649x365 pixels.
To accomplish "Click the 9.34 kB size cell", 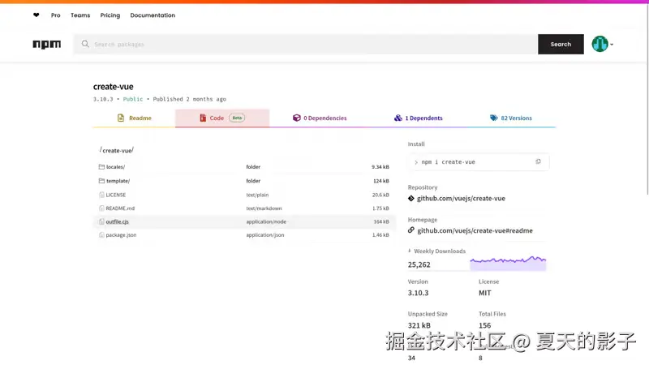I will pos(380,167).
